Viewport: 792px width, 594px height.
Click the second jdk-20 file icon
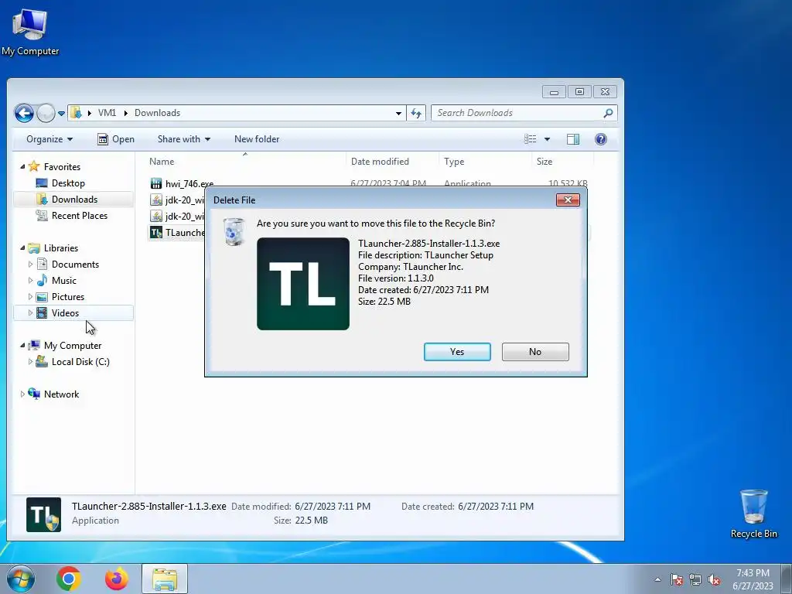pyautogui.click(x=156, y=217)
